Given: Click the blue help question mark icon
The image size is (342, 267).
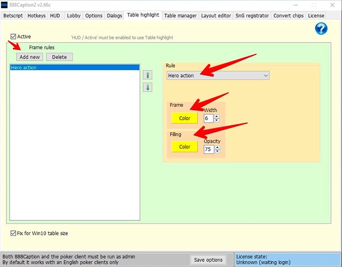Looking at the screenshot, I should [321, 29].
